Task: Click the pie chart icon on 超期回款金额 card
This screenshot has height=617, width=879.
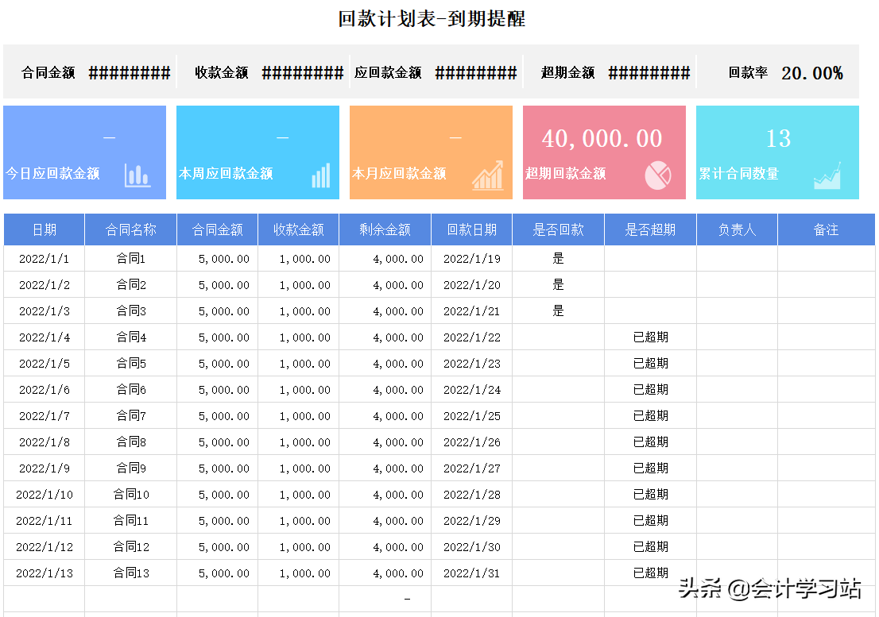Action: point(657,175)
